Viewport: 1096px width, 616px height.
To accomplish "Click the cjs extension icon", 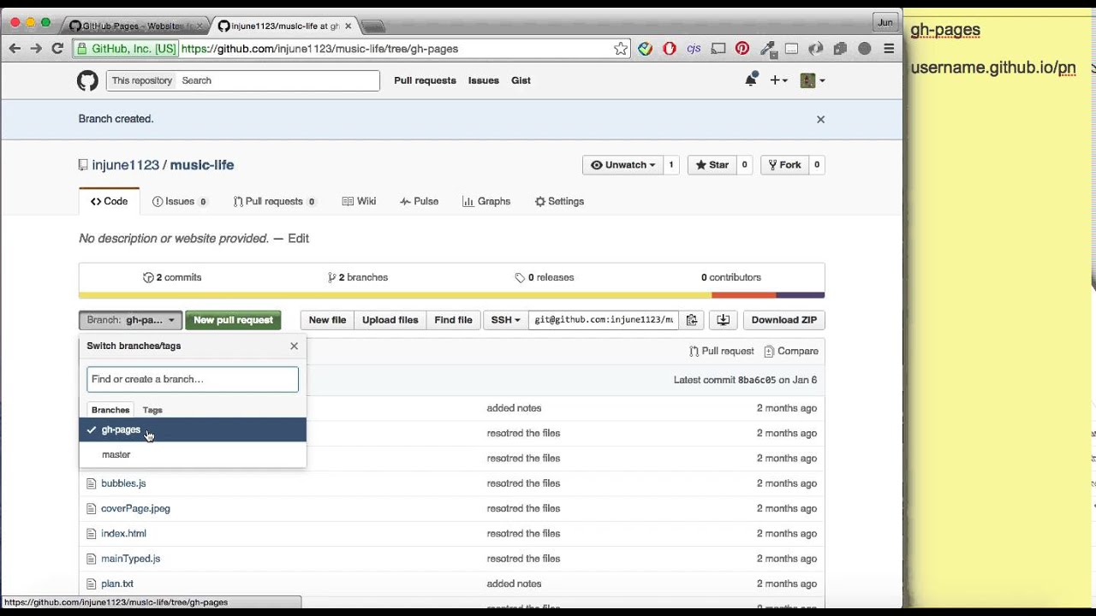I will [x=694, y=49].
